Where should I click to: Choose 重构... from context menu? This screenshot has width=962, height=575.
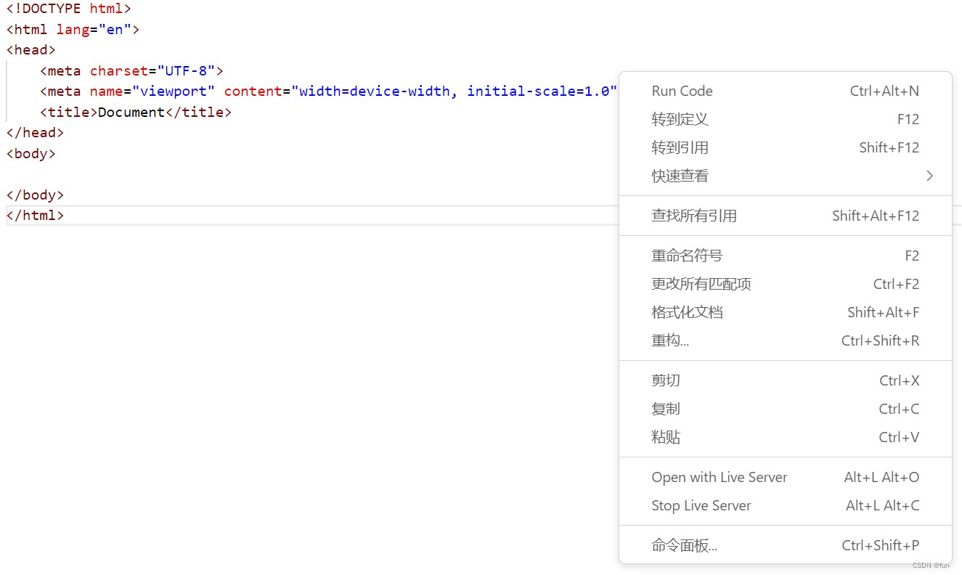tap(785, 340)
